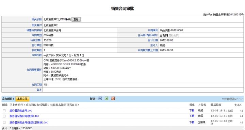Click the contract type value 产品销售
This screenshot has width=245, height=130.
(x=48, y=35)
